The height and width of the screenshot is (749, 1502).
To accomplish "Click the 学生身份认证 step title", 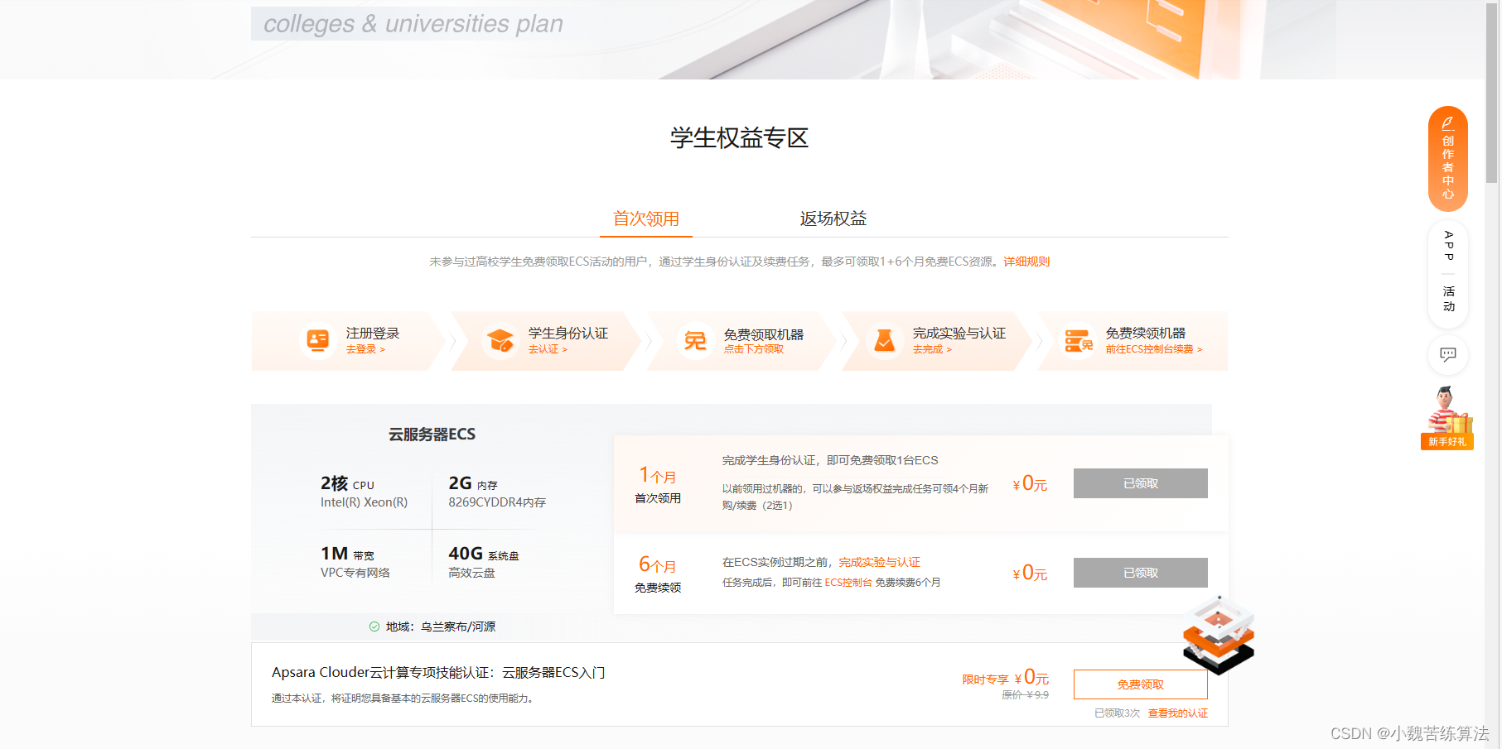I will [568, 333].
